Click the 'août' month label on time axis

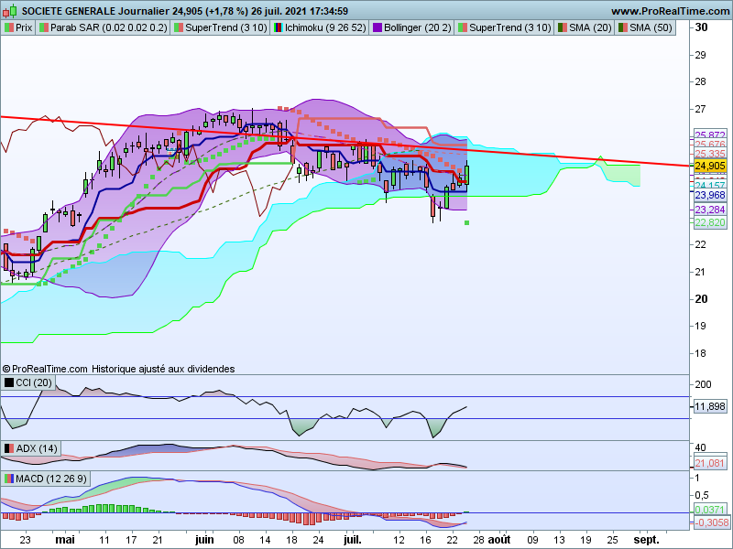[499, 540]
